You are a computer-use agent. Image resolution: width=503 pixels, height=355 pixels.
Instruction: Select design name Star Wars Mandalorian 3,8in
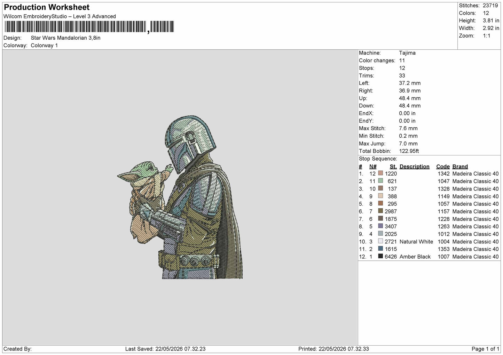[x=65, y=38]
